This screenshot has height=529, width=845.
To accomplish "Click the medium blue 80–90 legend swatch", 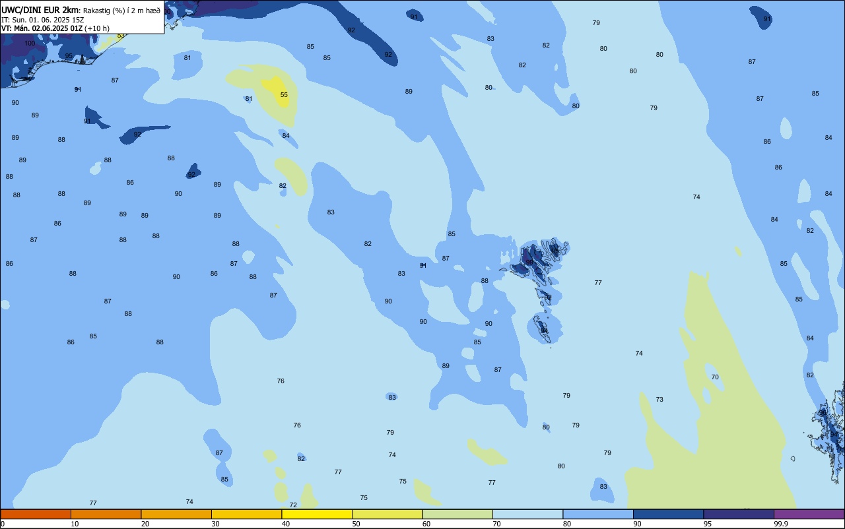I will tap(598, 514).
